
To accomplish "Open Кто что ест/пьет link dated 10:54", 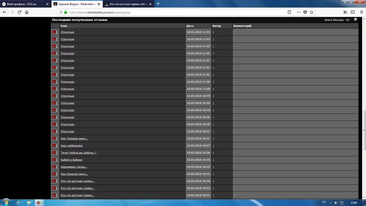I will 78,181.
